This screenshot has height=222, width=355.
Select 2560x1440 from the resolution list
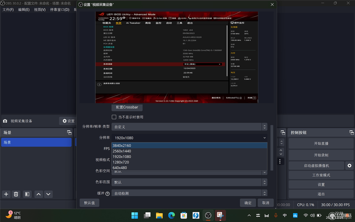(189, 151)
